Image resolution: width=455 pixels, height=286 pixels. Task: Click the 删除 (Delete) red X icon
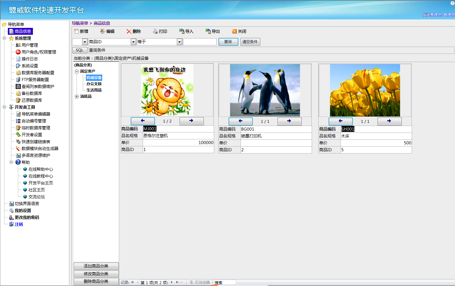pos(129,31)
